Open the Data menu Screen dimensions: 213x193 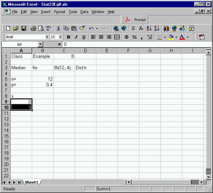point(84,12)
